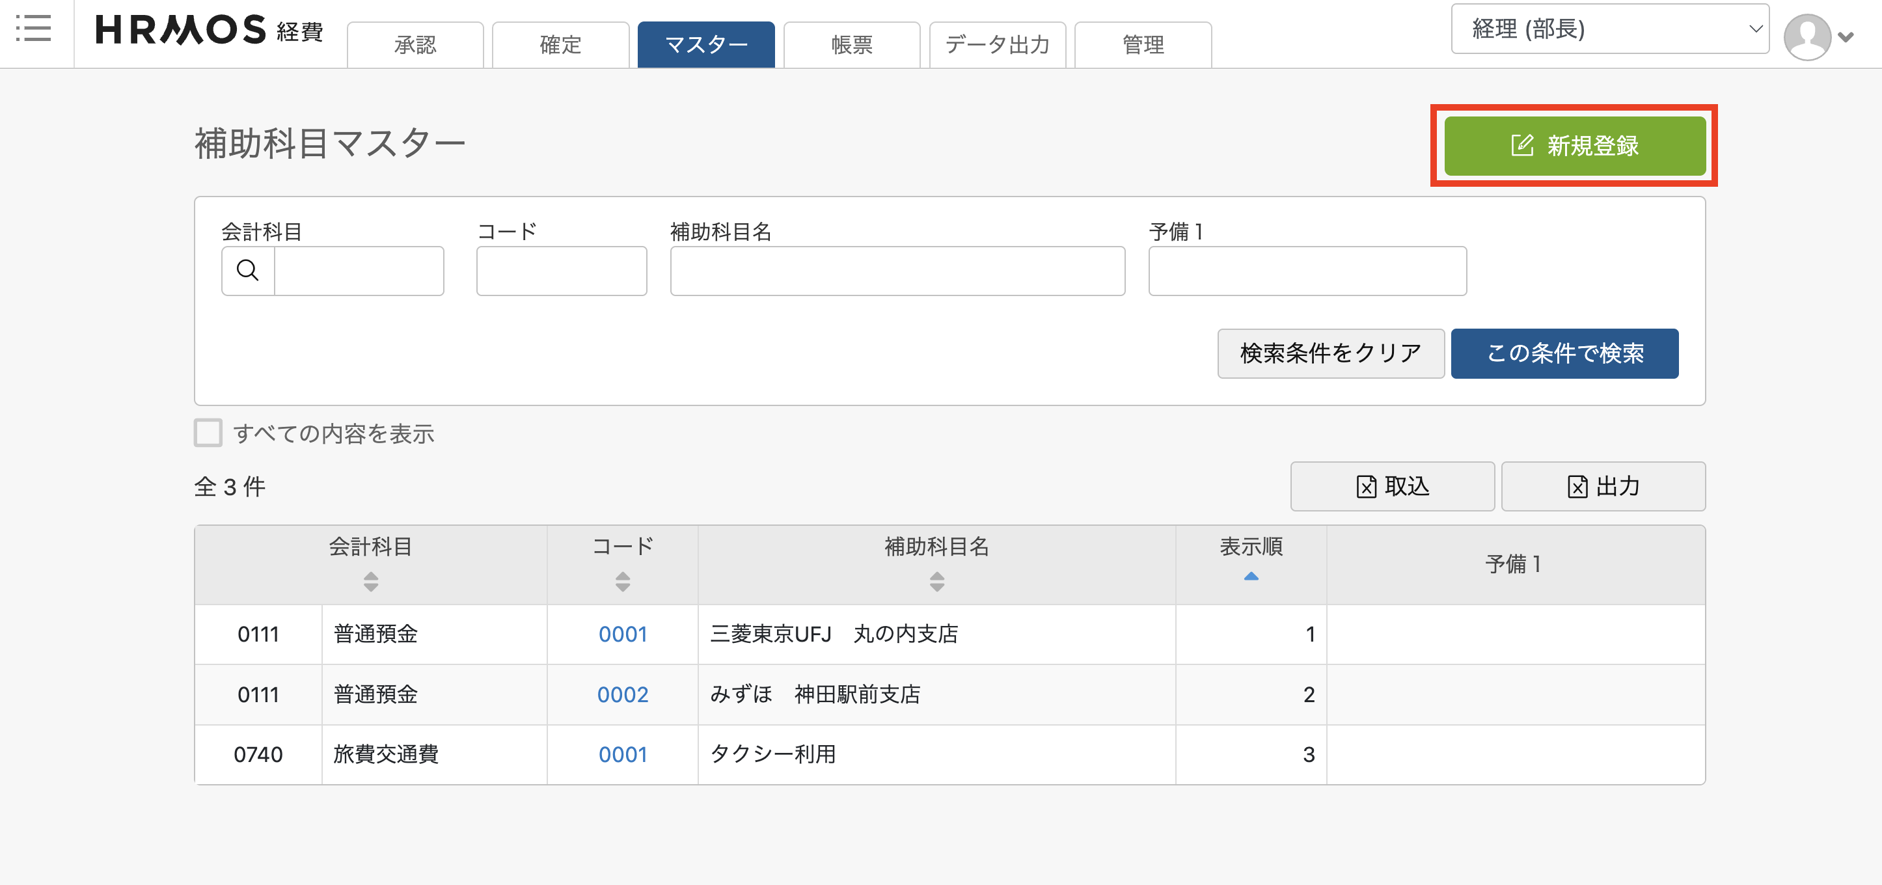This screenshot has height=885, width=1882.
Task: Sort table by 会計科目 column
Action: pyautogui.click(x=370, y=582)
